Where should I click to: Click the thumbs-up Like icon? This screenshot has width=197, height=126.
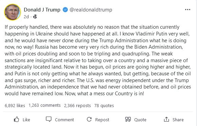click(x=16, y=119)
